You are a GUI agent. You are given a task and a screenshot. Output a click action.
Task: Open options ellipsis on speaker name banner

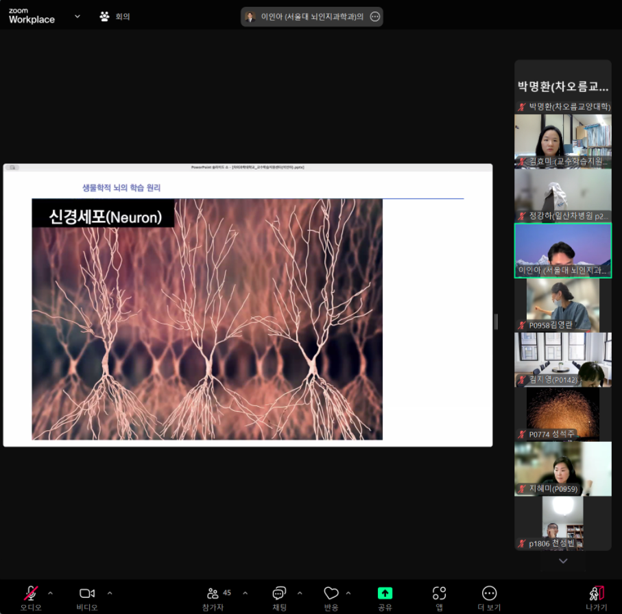[374, 17]
